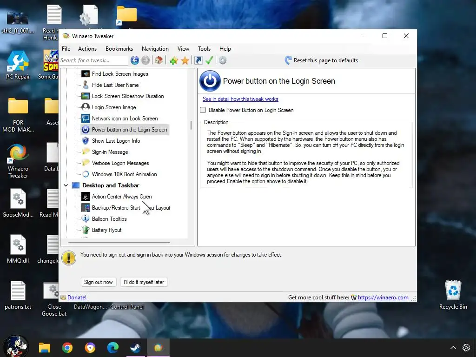The image size is (476, 357).
Task: Open the Tools menu
Action: coord(205,48)
